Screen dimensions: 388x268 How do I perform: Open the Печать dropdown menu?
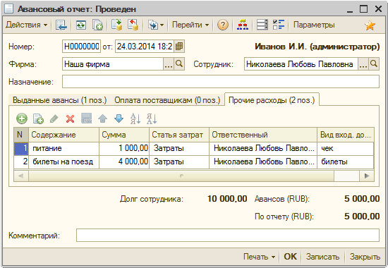tap(260, 257)
